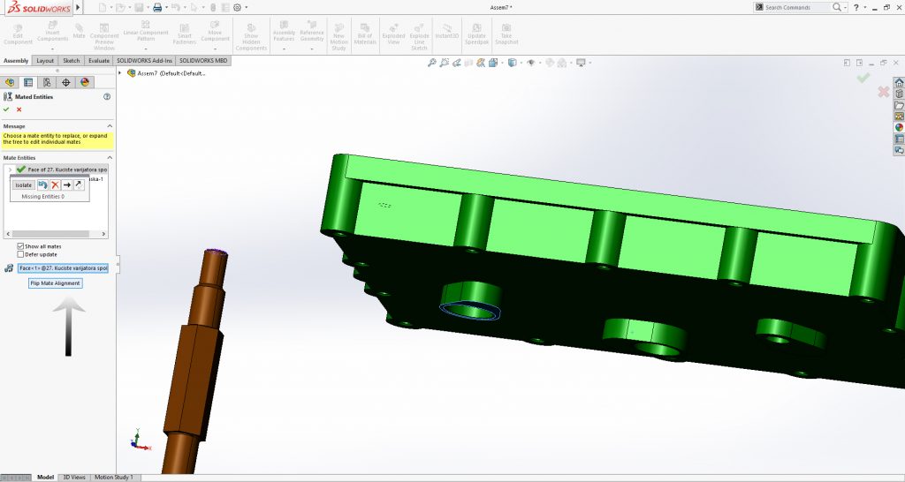The height and width of the screenshot is (482, 905).
Task: Collapse the Mate Entities section
Action: (110, 158)
